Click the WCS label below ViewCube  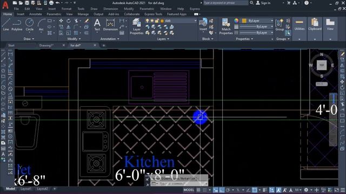pos(321,84)
